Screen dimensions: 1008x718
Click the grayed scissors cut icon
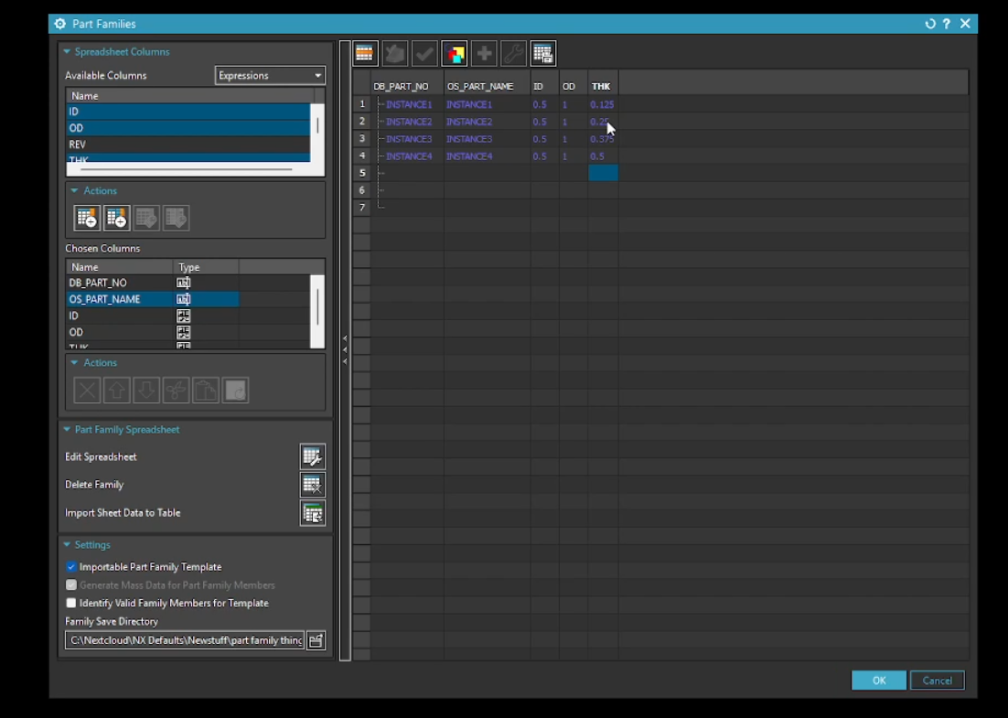pos(176,391)
